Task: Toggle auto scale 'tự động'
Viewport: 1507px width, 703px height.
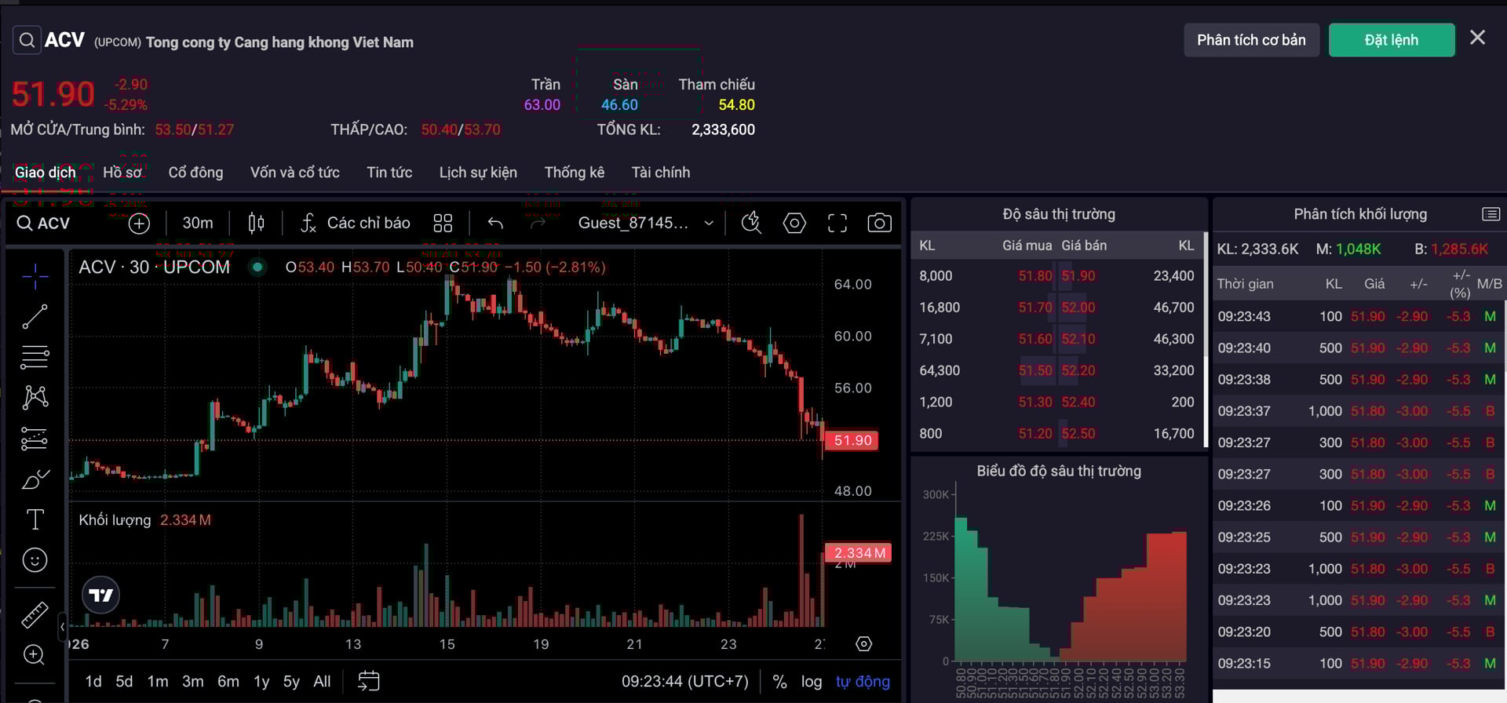Action: [863, 681]
